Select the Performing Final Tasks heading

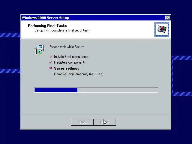[47, 26]
